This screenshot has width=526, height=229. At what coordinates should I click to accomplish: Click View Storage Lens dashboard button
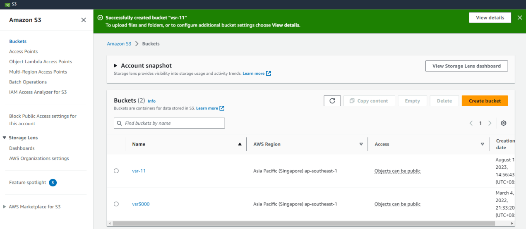[x=466, y=66]
